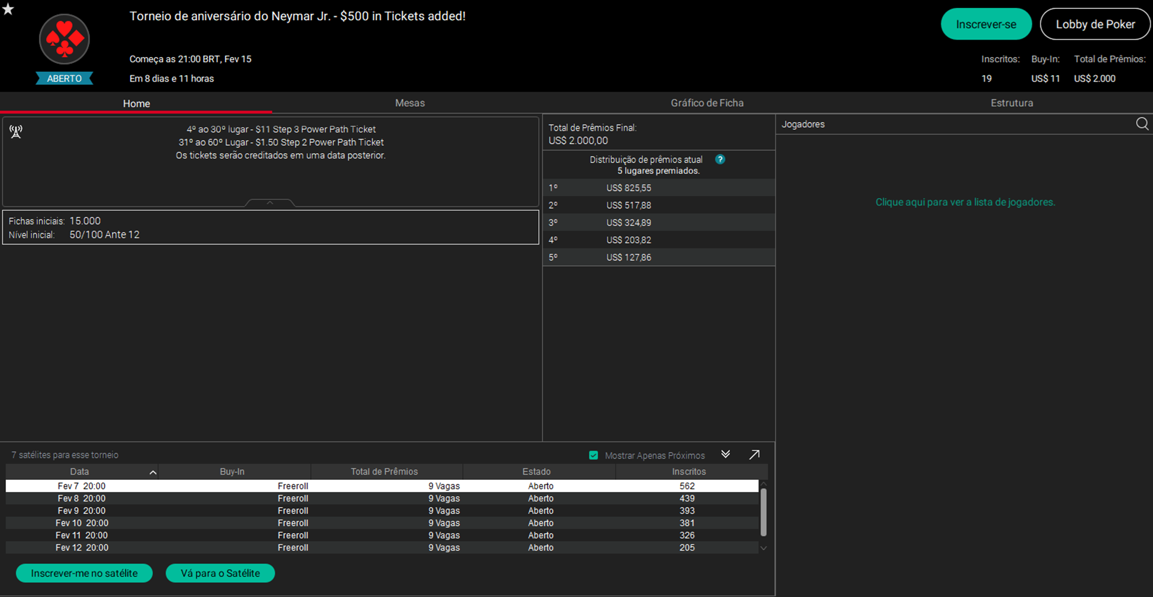This screenshot has height=597, width=1153.
Task: Click the satellites list scrollbar thumb
Action: [763, 512]
